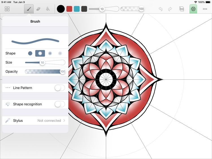Check the Wi-Fi icon in status bar

pyautogui.click(x=196, y=2)
